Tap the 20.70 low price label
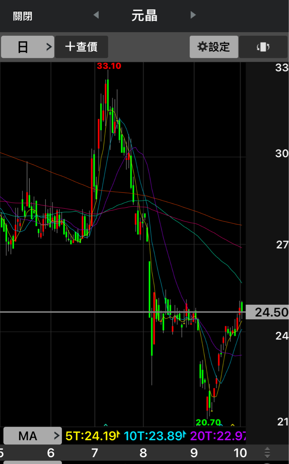Image resolution: width=289 pixels, height=464 pixels. 208,422
